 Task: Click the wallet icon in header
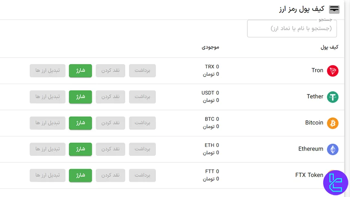point(334,9)
